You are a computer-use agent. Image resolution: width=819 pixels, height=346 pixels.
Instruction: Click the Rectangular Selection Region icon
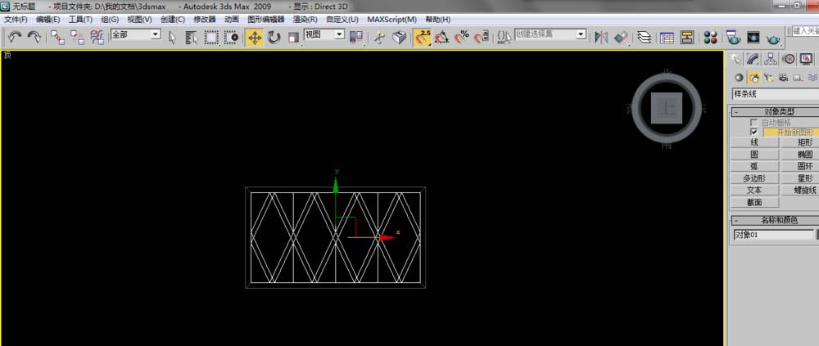pyautogui.click(x=211, y=37)
